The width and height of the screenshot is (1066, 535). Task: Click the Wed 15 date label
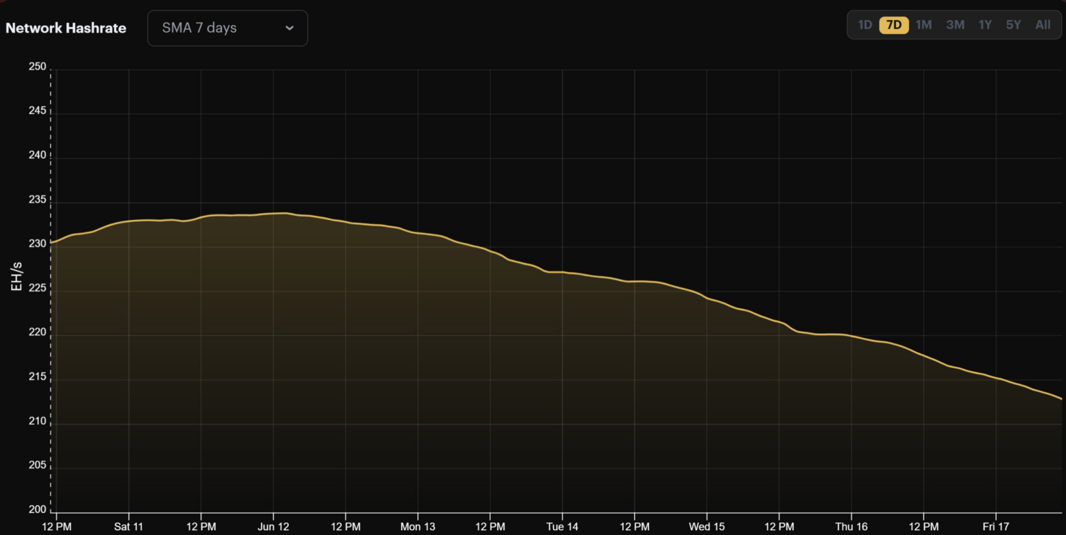707,527
